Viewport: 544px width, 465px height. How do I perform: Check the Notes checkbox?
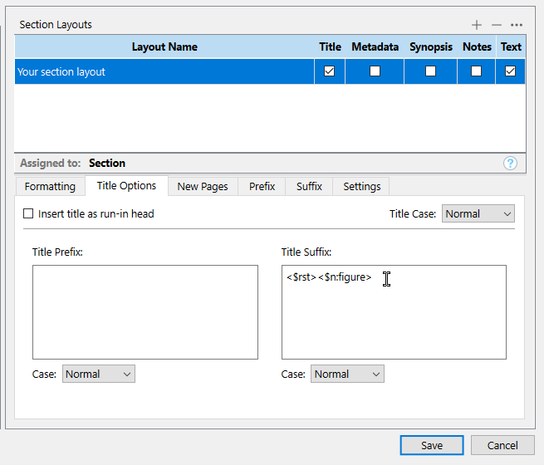pos(477,71)
